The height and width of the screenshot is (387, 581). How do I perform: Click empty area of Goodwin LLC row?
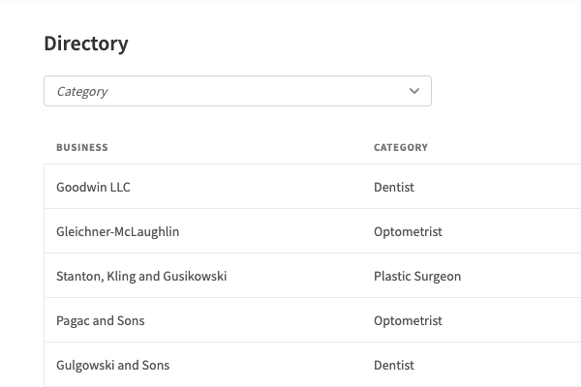click(252, 187)
